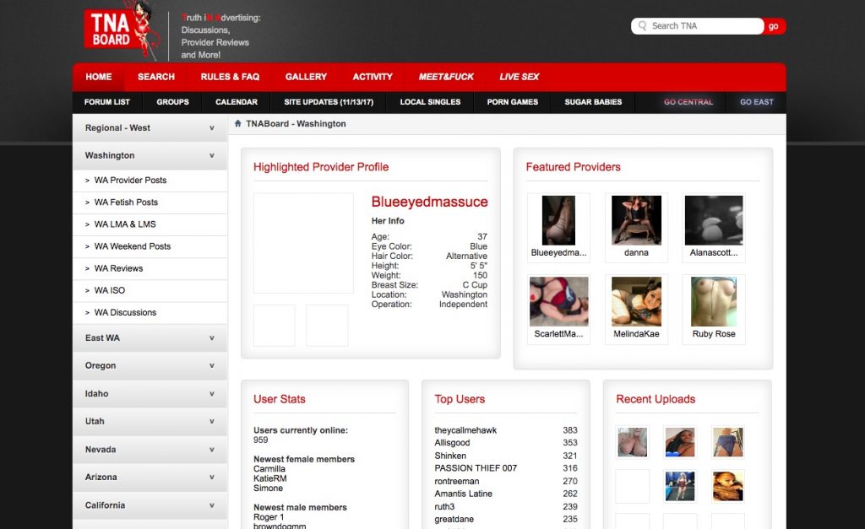The height and width of the screenshot is (529, 865).
Task: Select FORUM LIST in the sub-navigation
Action: coord(107,102)
